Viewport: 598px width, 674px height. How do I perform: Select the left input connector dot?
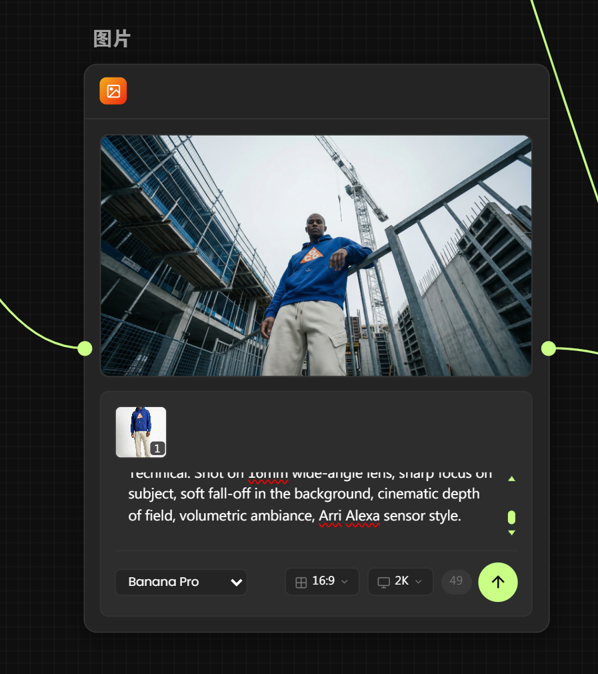pyautogui.click(x=85, y=348)
